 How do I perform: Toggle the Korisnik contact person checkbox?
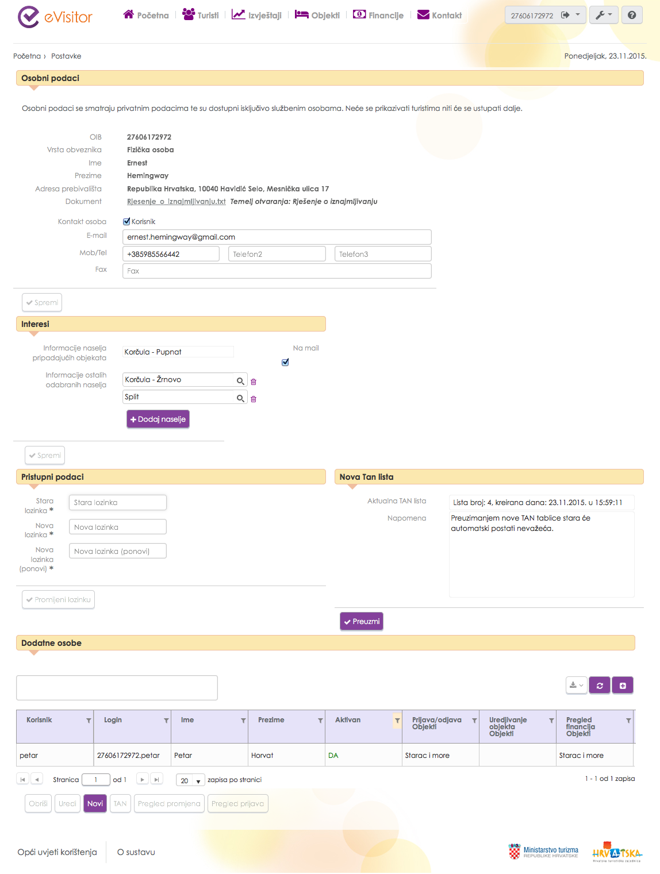(126, 221)
